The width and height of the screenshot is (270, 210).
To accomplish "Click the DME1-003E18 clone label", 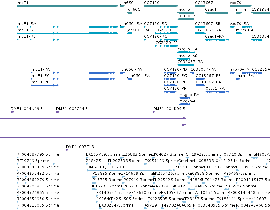I will click(x=80, y=147).
